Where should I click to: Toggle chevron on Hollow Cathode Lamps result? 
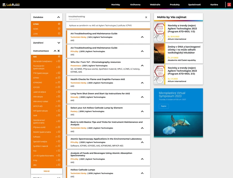(142, 173)
